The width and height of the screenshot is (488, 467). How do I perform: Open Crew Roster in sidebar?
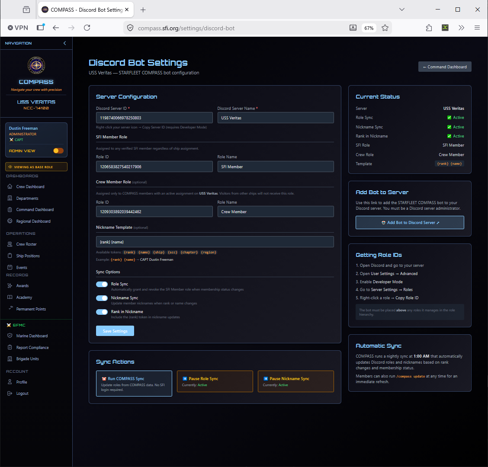pos(26,244)
